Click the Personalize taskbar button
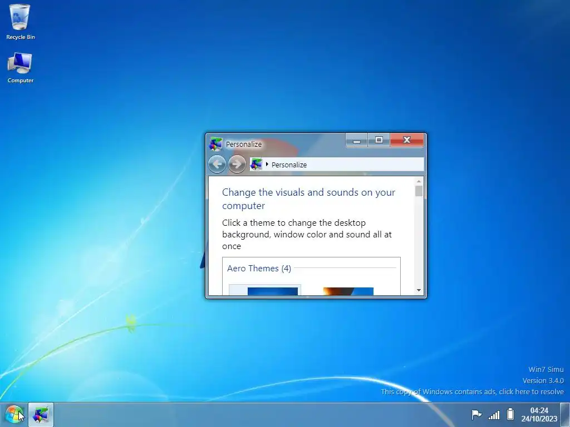Screen dimensions: 570x427 coord(41,415)
